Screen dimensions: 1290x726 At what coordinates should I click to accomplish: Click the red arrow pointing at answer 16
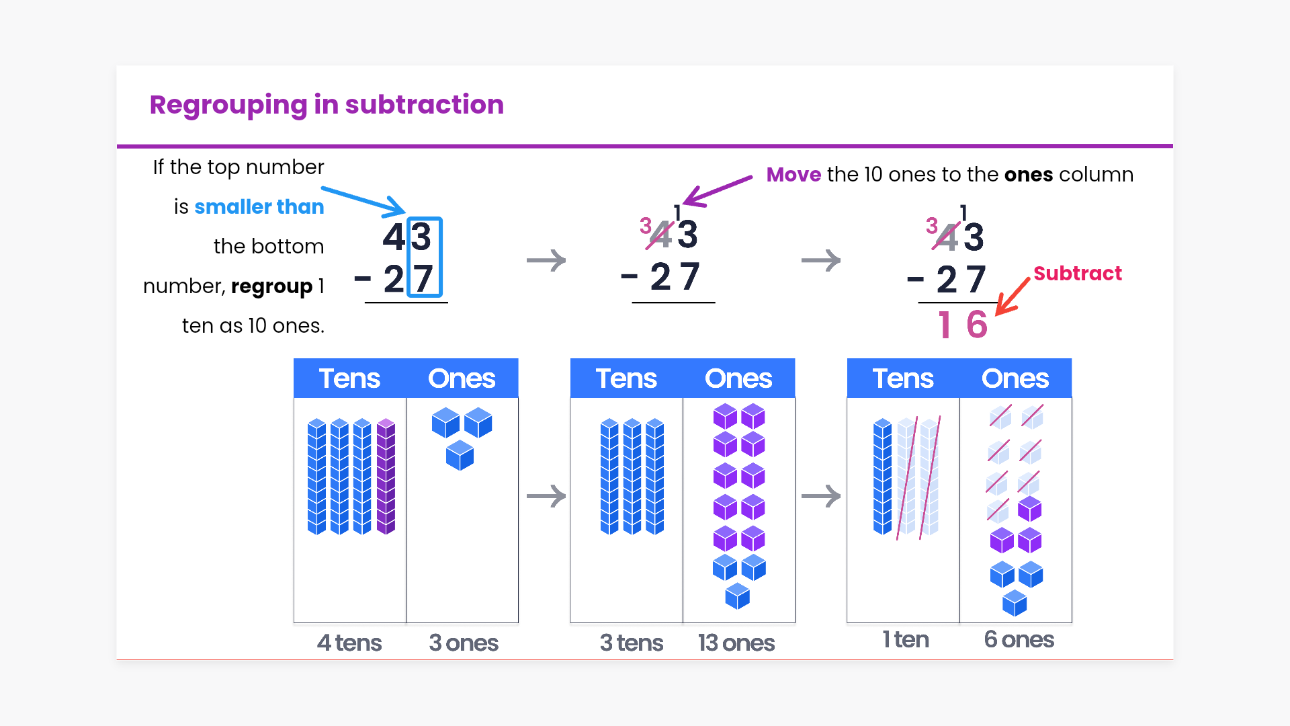1012,297
